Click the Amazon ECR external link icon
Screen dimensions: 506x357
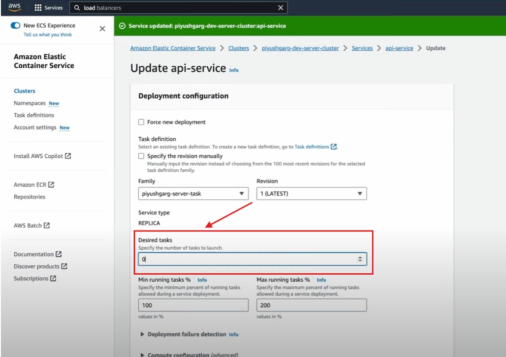click(x=51, y=185)
